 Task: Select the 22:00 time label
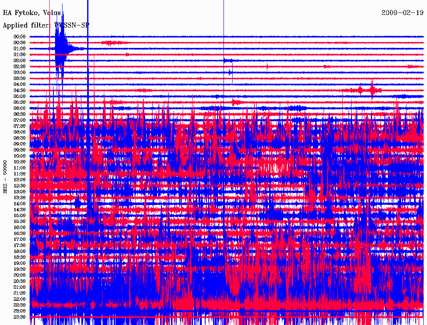pos(20,299)
